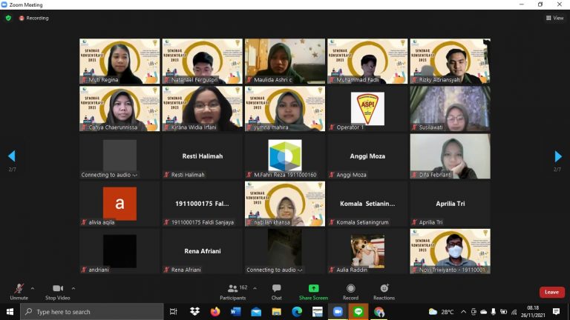Open Microsoft Word from the taskbar
This screenshot has height=320, width=570.
tap(235, 312)
